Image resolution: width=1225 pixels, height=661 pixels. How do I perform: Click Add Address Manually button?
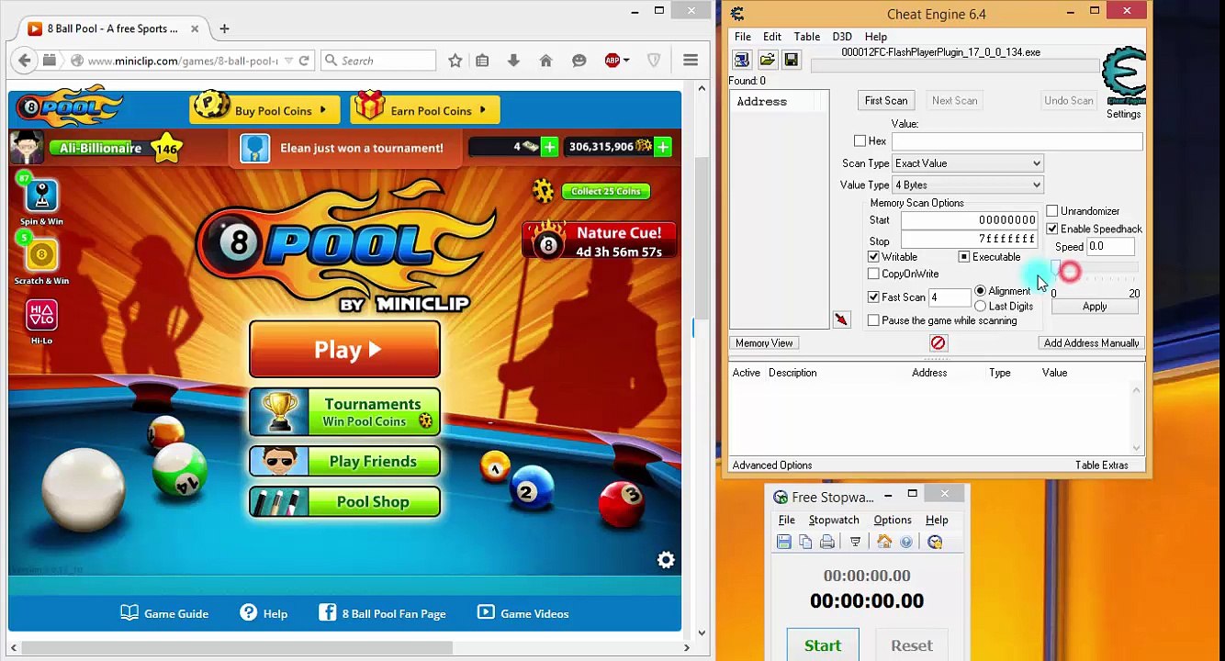pos(1092,343)
